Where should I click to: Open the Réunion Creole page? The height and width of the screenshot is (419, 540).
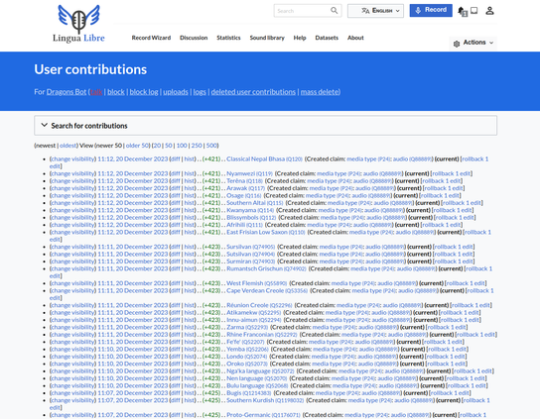pos(259,305)
